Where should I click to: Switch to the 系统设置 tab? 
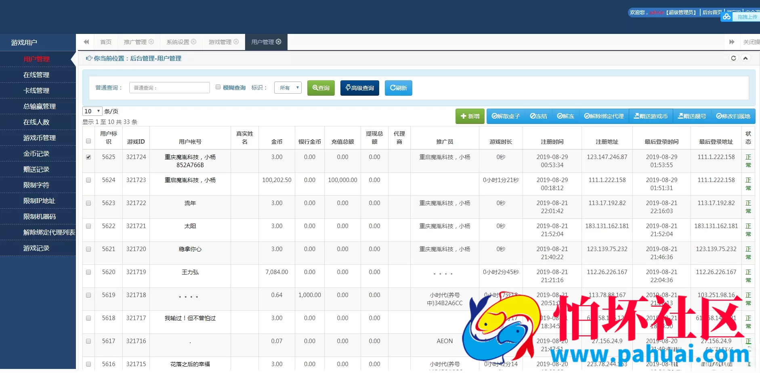pos(181,42)
